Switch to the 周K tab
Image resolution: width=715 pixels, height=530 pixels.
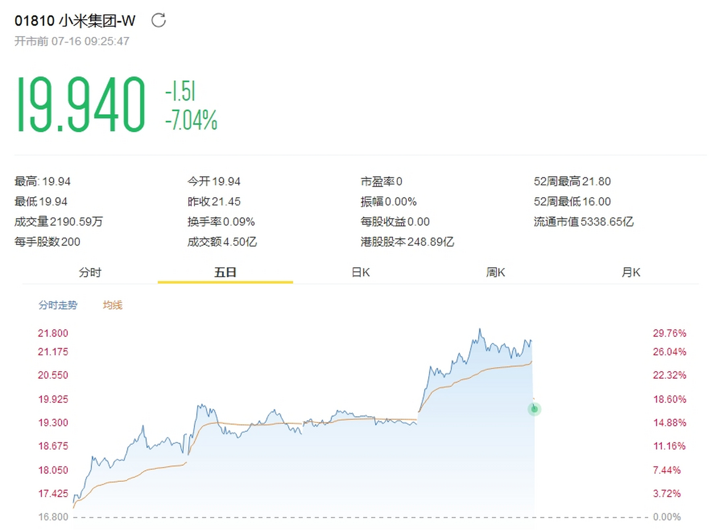point(496,272)
